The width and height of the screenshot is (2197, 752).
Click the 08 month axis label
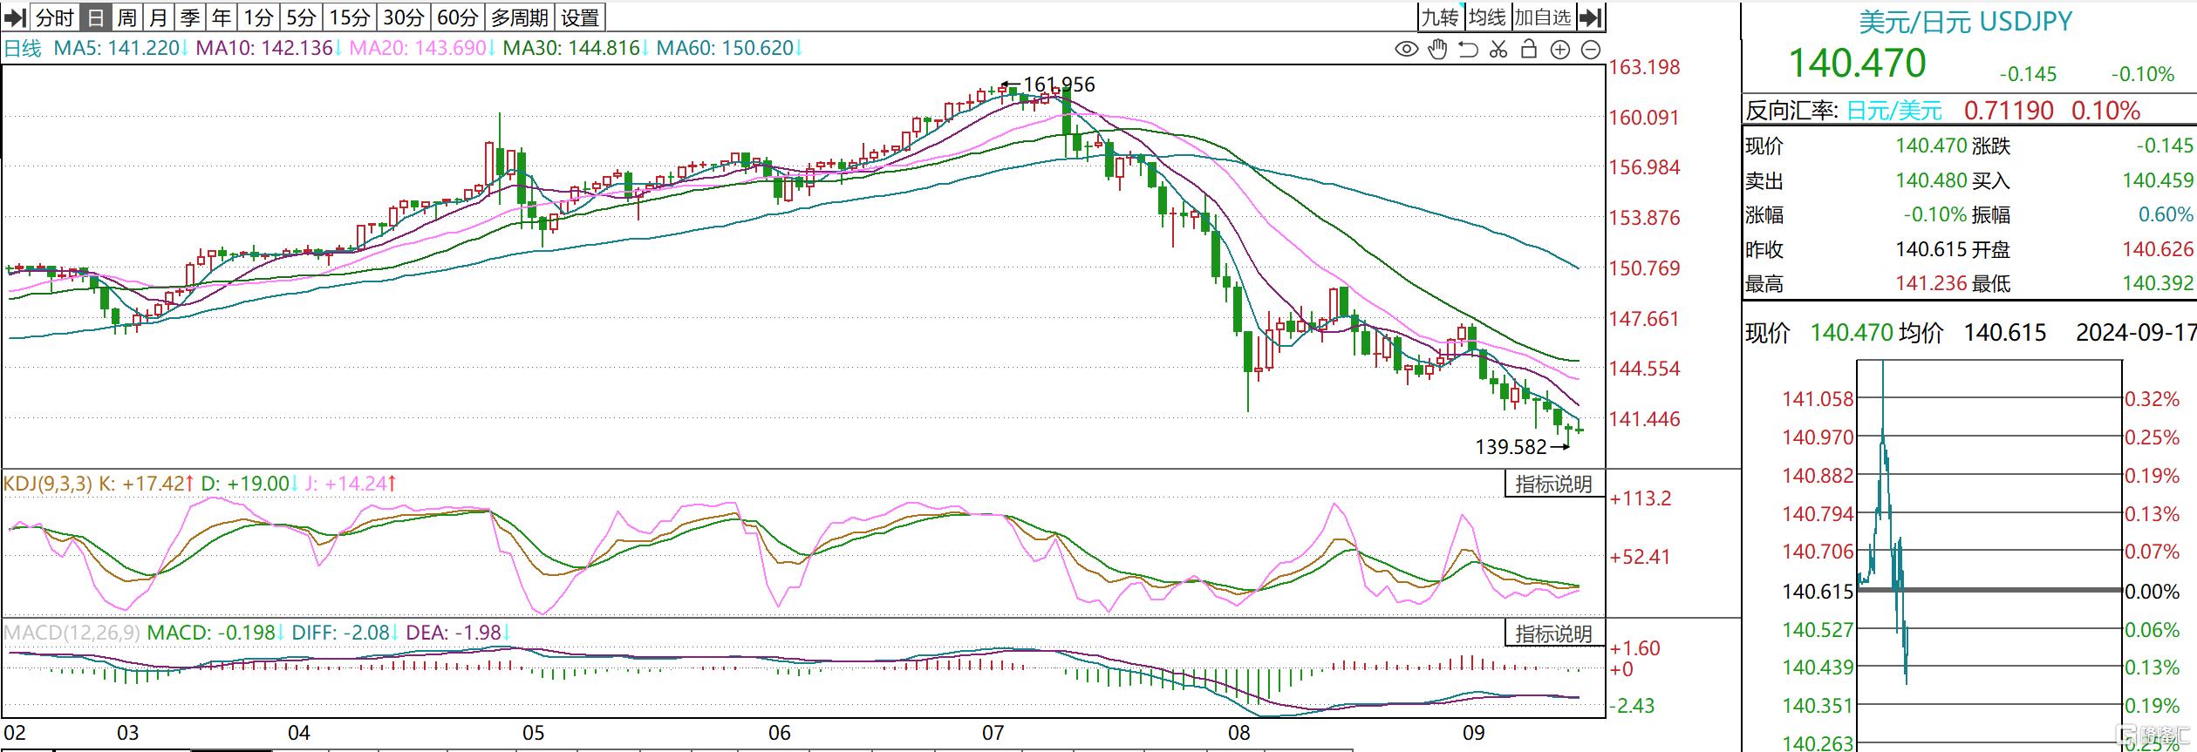tap(1239, 733)
